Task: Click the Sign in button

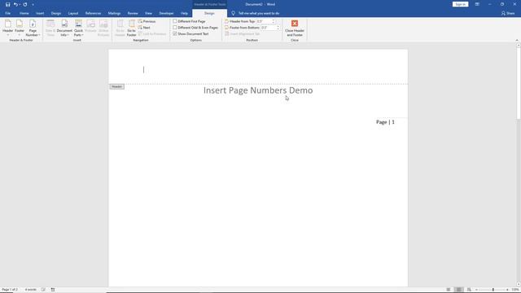Action: 460,4
